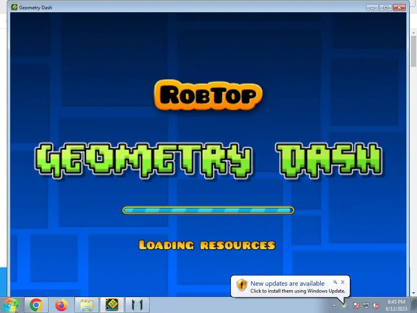Open the clock showing 8:45 PM
The image size is (417, 313).
(396, 302)
